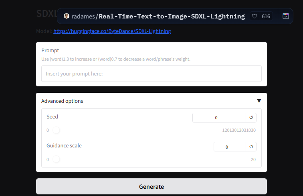Click the Guidance scale number input box

tap(230, 147)
